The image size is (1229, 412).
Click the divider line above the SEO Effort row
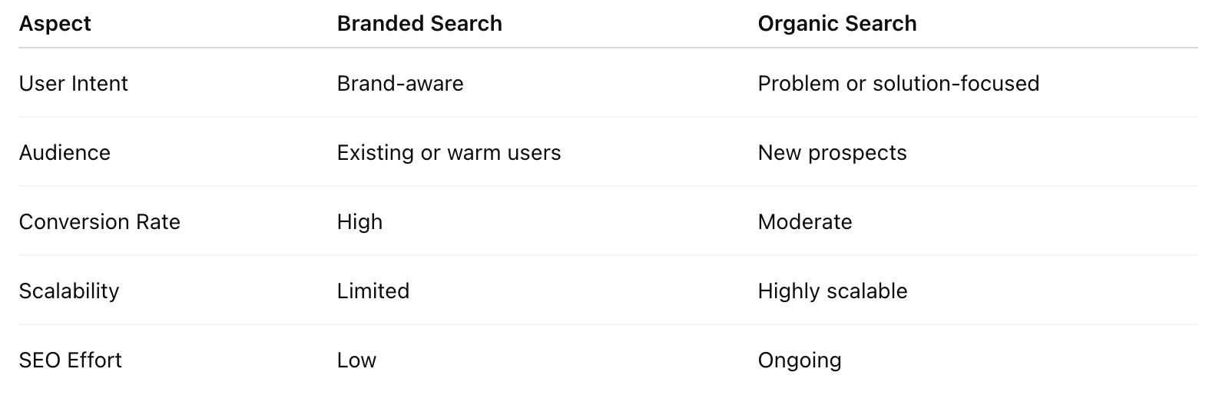607,324
